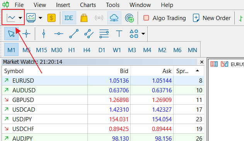This screenshot has width=244, height=141.
Task: Click the New Order button
Action: click(x=212, y=18)
